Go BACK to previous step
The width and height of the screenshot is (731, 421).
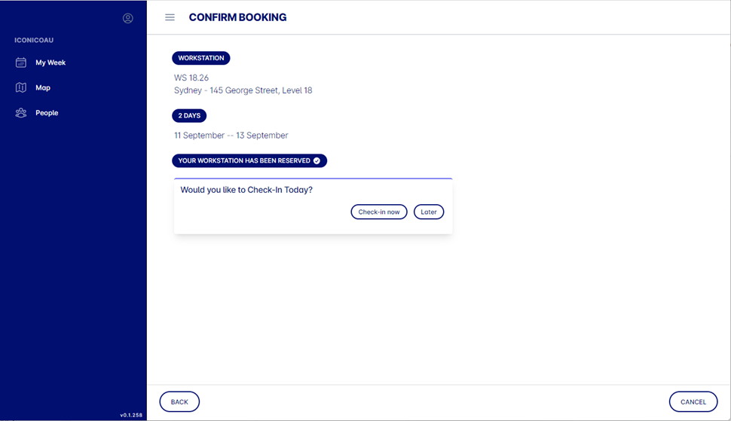pyautogui.click(x=179, y=402)
